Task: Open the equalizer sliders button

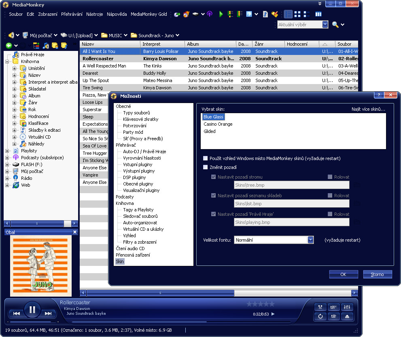Action: [x=347, y=307]
